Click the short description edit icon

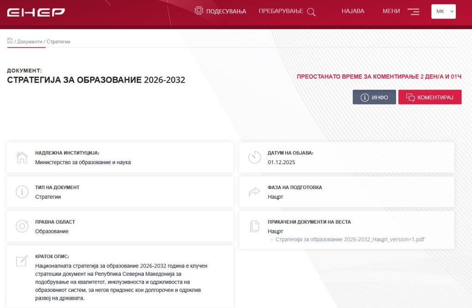[22, 261]
